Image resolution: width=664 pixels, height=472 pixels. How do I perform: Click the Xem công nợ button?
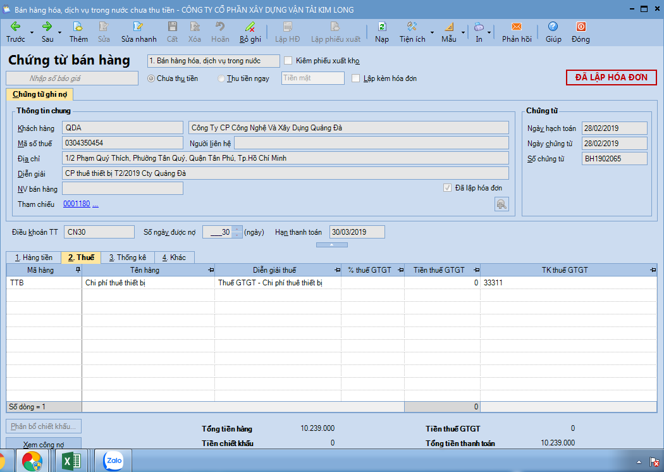tap(43, 444)
